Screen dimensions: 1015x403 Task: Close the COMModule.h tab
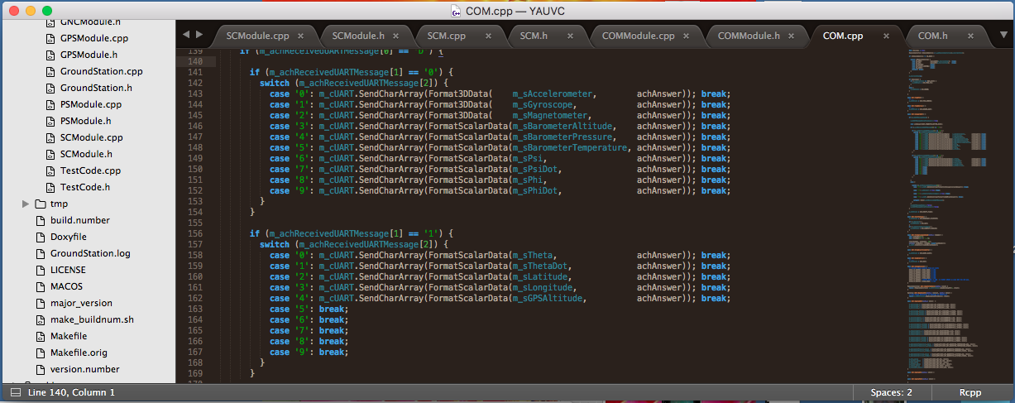[792, 36]
